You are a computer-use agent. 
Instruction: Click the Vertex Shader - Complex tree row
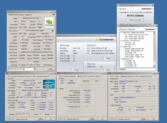coord(134,57)
